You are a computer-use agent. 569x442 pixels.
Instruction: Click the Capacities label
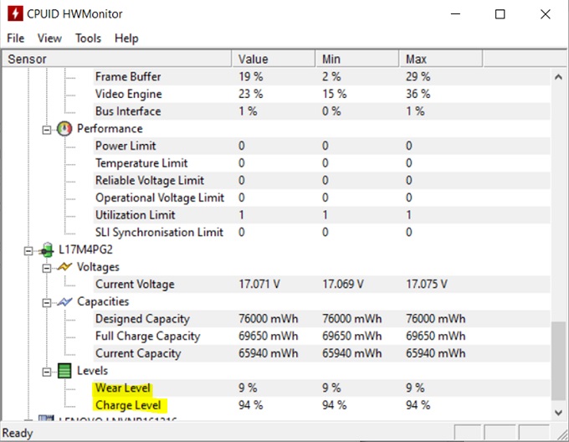103,301
